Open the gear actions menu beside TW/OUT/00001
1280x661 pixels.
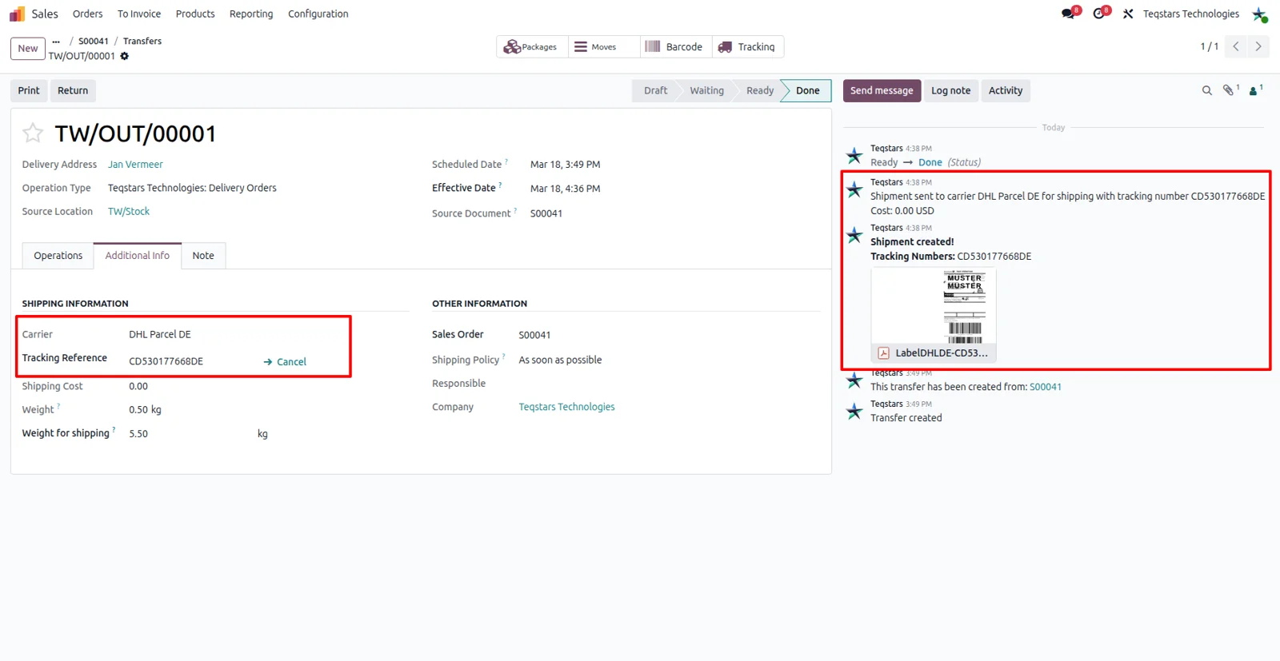tap(124, 56)
